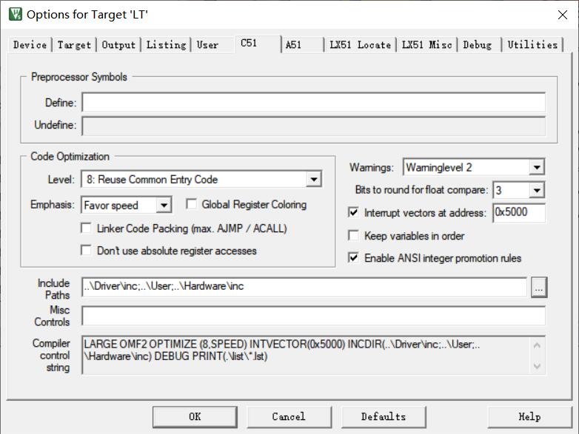
Task: Click the compiler string scrollbar down arrow
Action: [x=538, y=366]
